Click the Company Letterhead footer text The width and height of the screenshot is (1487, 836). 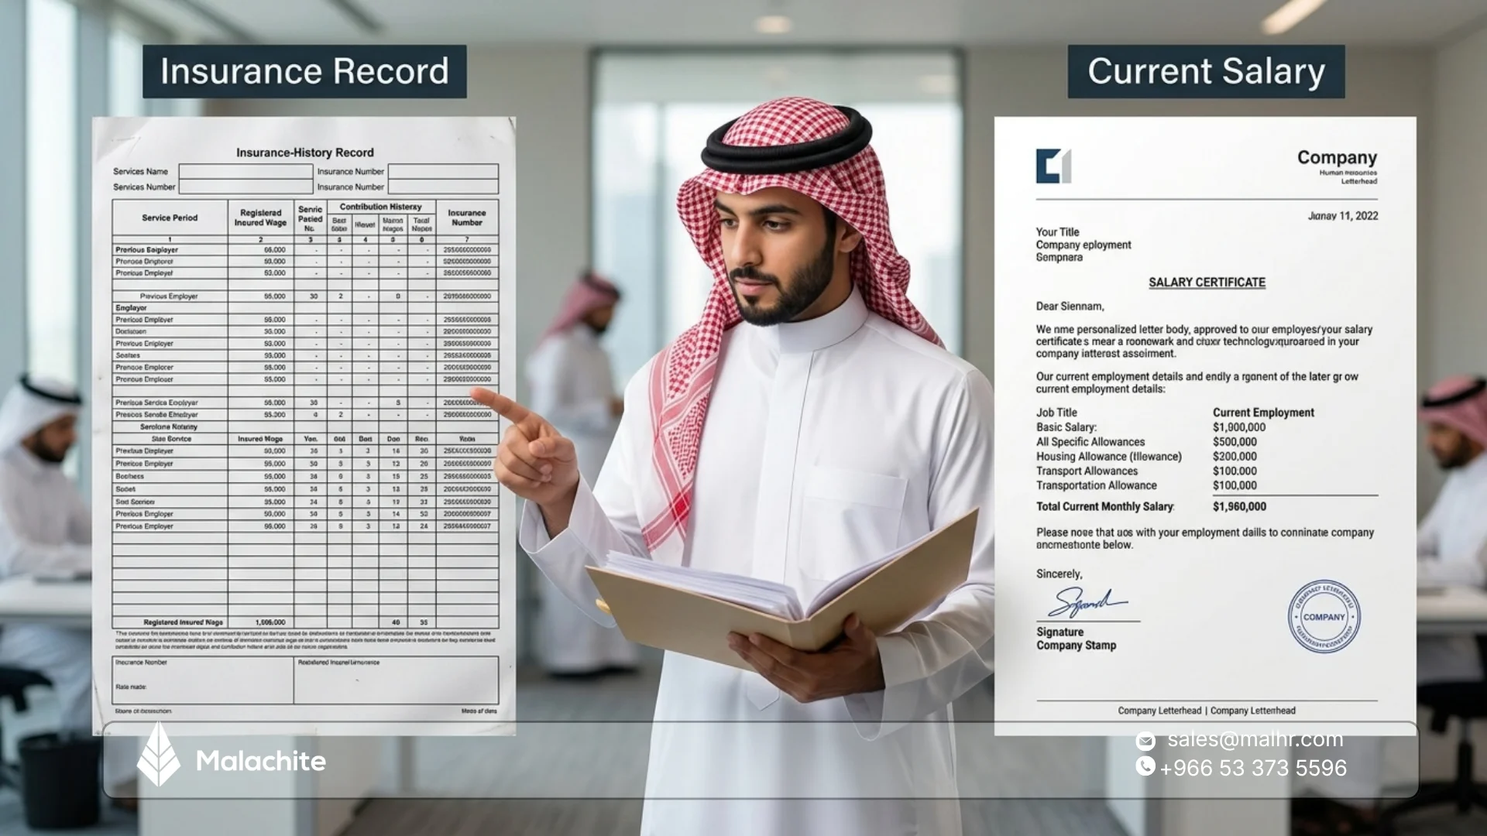pyautogui.click(x=1207, y=711)
